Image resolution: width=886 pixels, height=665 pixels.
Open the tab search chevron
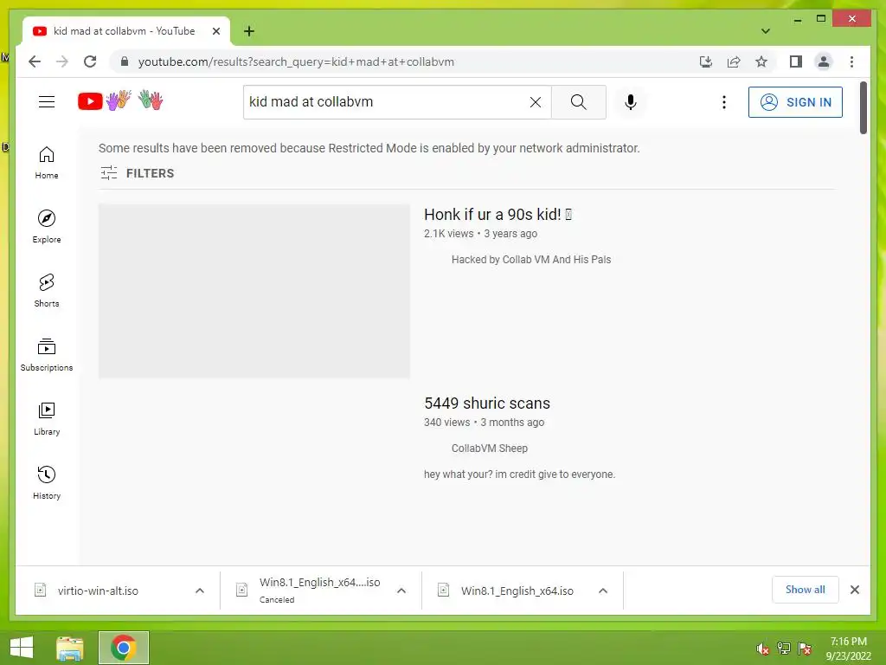pyautogui.click(x=765, y=31)
